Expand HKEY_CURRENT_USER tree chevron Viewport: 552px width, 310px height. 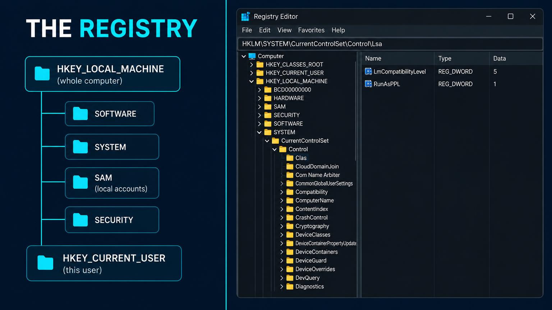tap(252, 73)
